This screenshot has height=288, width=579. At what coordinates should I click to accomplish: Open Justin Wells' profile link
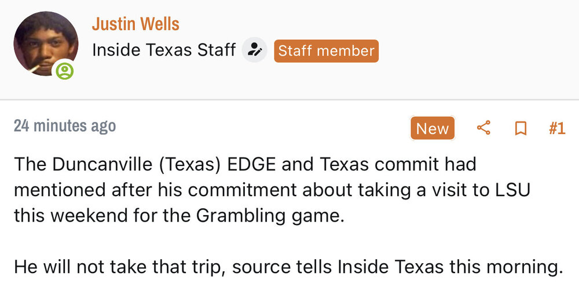coord(135,24)
